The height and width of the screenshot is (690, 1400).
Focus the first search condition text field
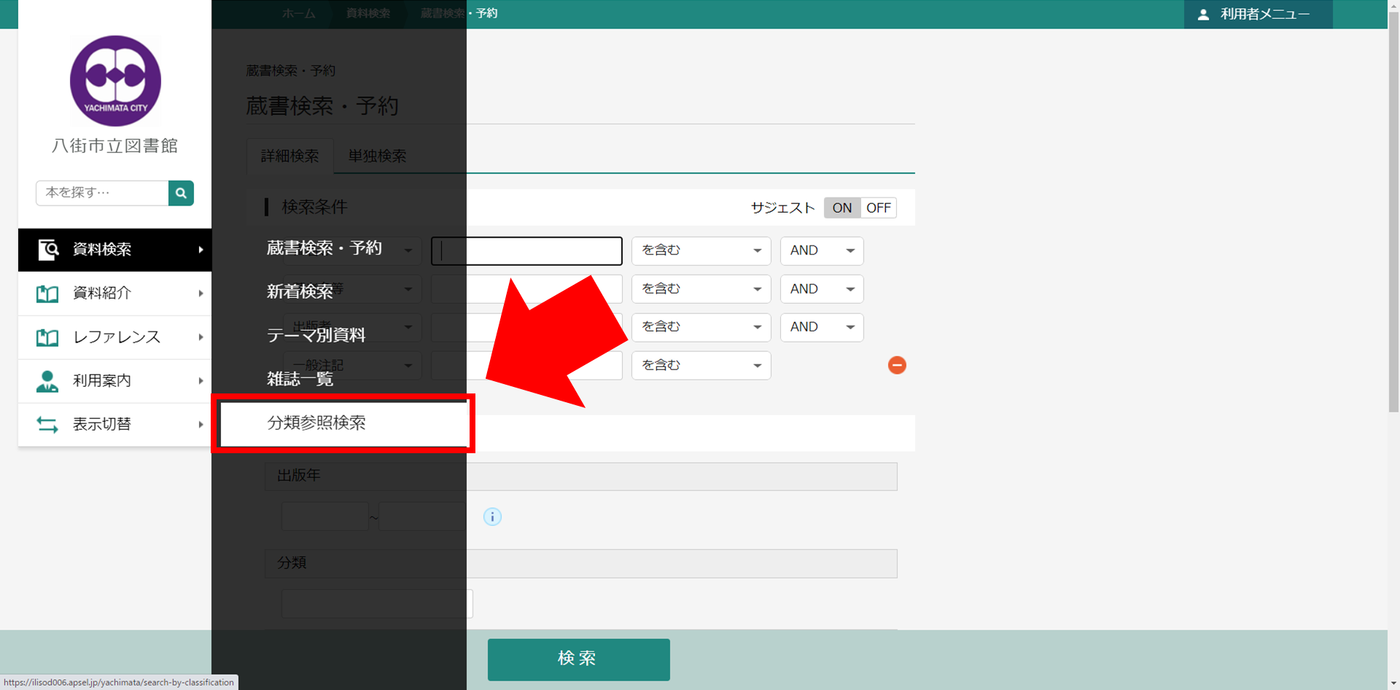[x=526, y=251]
